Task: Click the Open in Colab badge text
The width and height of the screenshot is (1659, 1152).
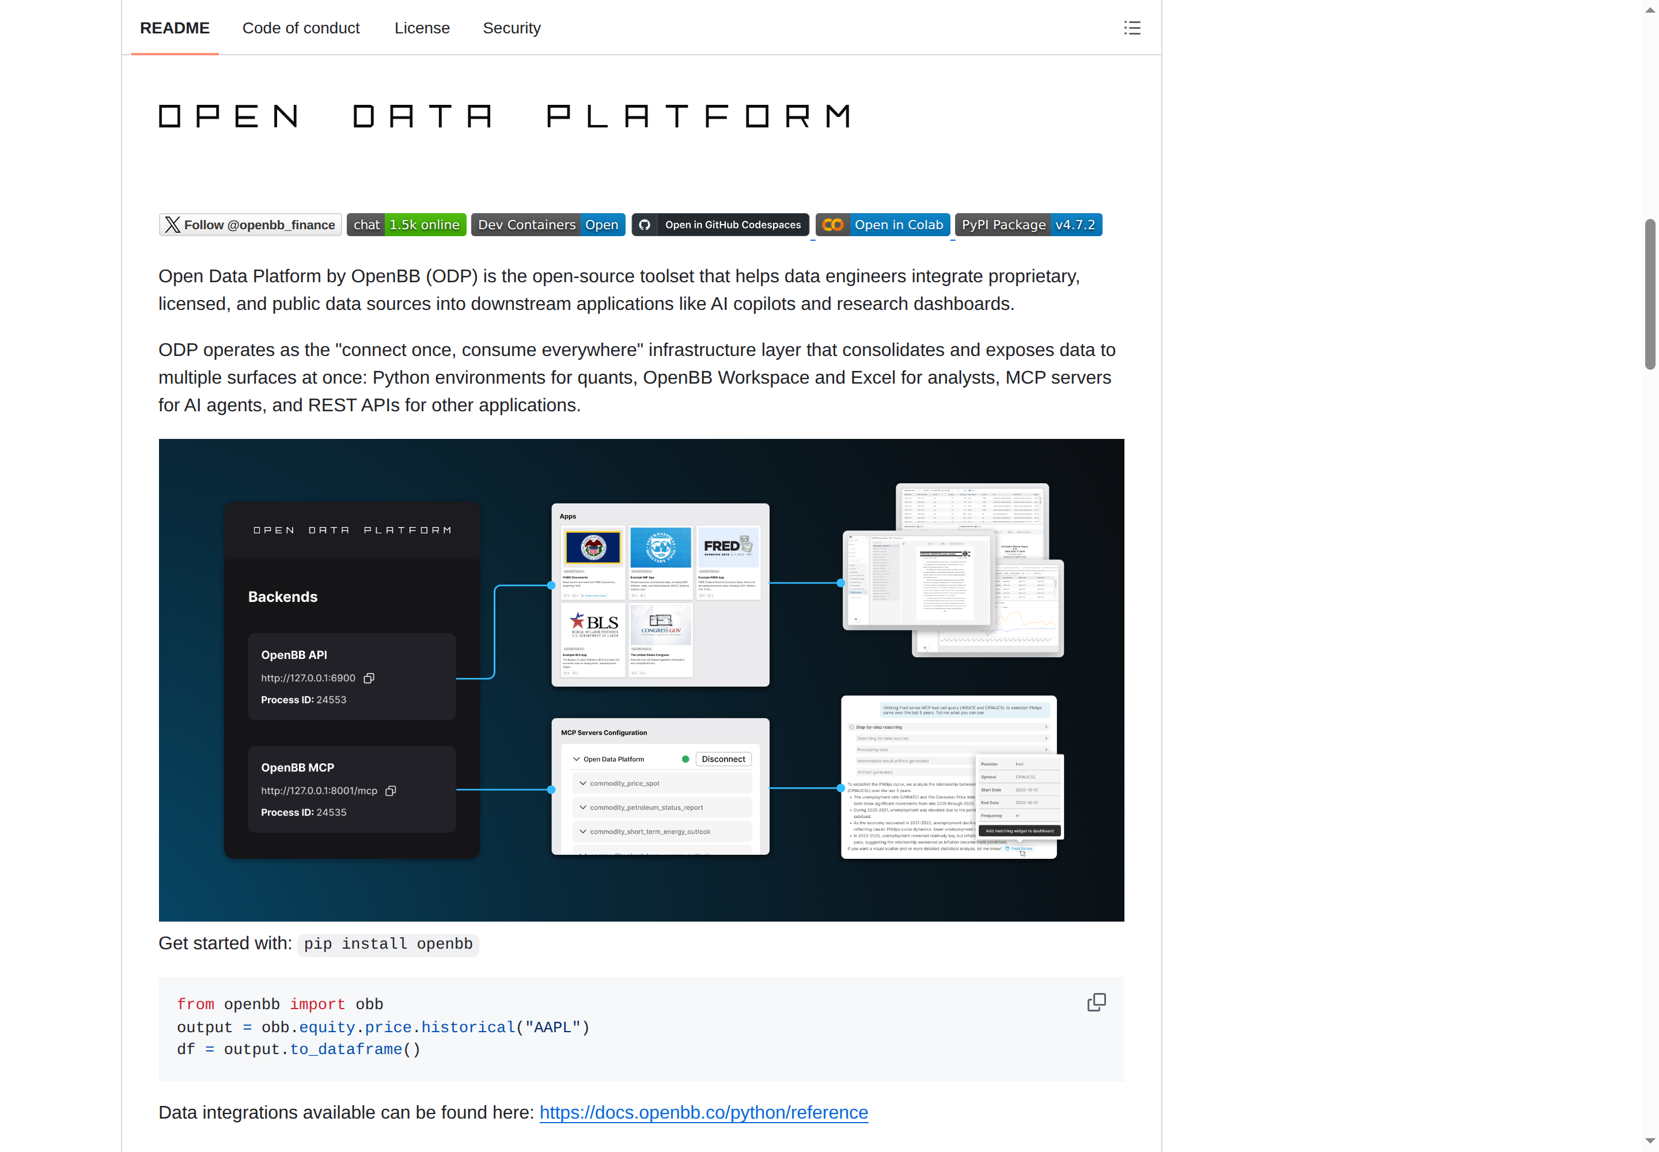Action: (899, 225)
